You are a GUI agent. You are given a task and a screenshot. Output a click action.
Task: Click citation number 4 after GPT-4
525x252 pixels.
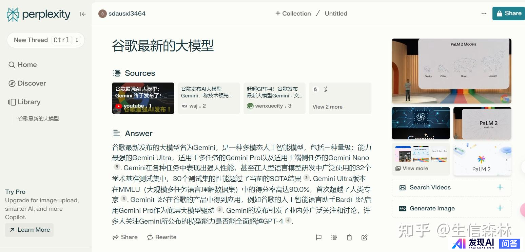[x=288, y=220]
